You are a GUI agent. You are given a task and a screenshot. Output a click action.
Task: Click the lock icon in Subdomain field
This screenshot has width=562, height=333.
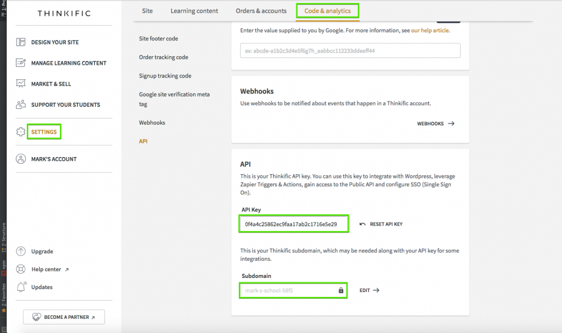341,290
